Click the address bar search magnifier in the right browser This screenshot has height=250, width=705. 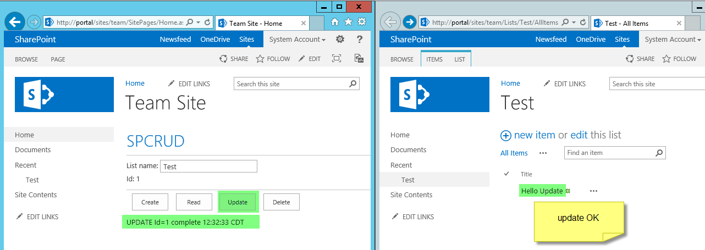coord(565,23)
